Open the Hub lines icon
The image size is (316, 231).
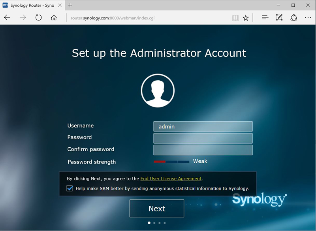click(265, 17)
